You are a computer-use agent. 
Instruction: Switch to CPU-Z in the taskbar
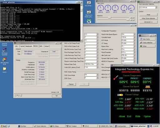click(x=89, y=126)
